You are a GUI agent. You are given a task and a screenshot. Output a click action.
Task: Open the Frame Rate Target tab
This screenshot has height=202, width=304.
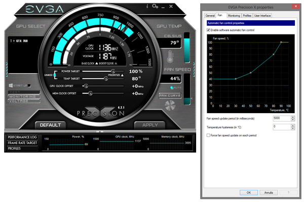22,142
